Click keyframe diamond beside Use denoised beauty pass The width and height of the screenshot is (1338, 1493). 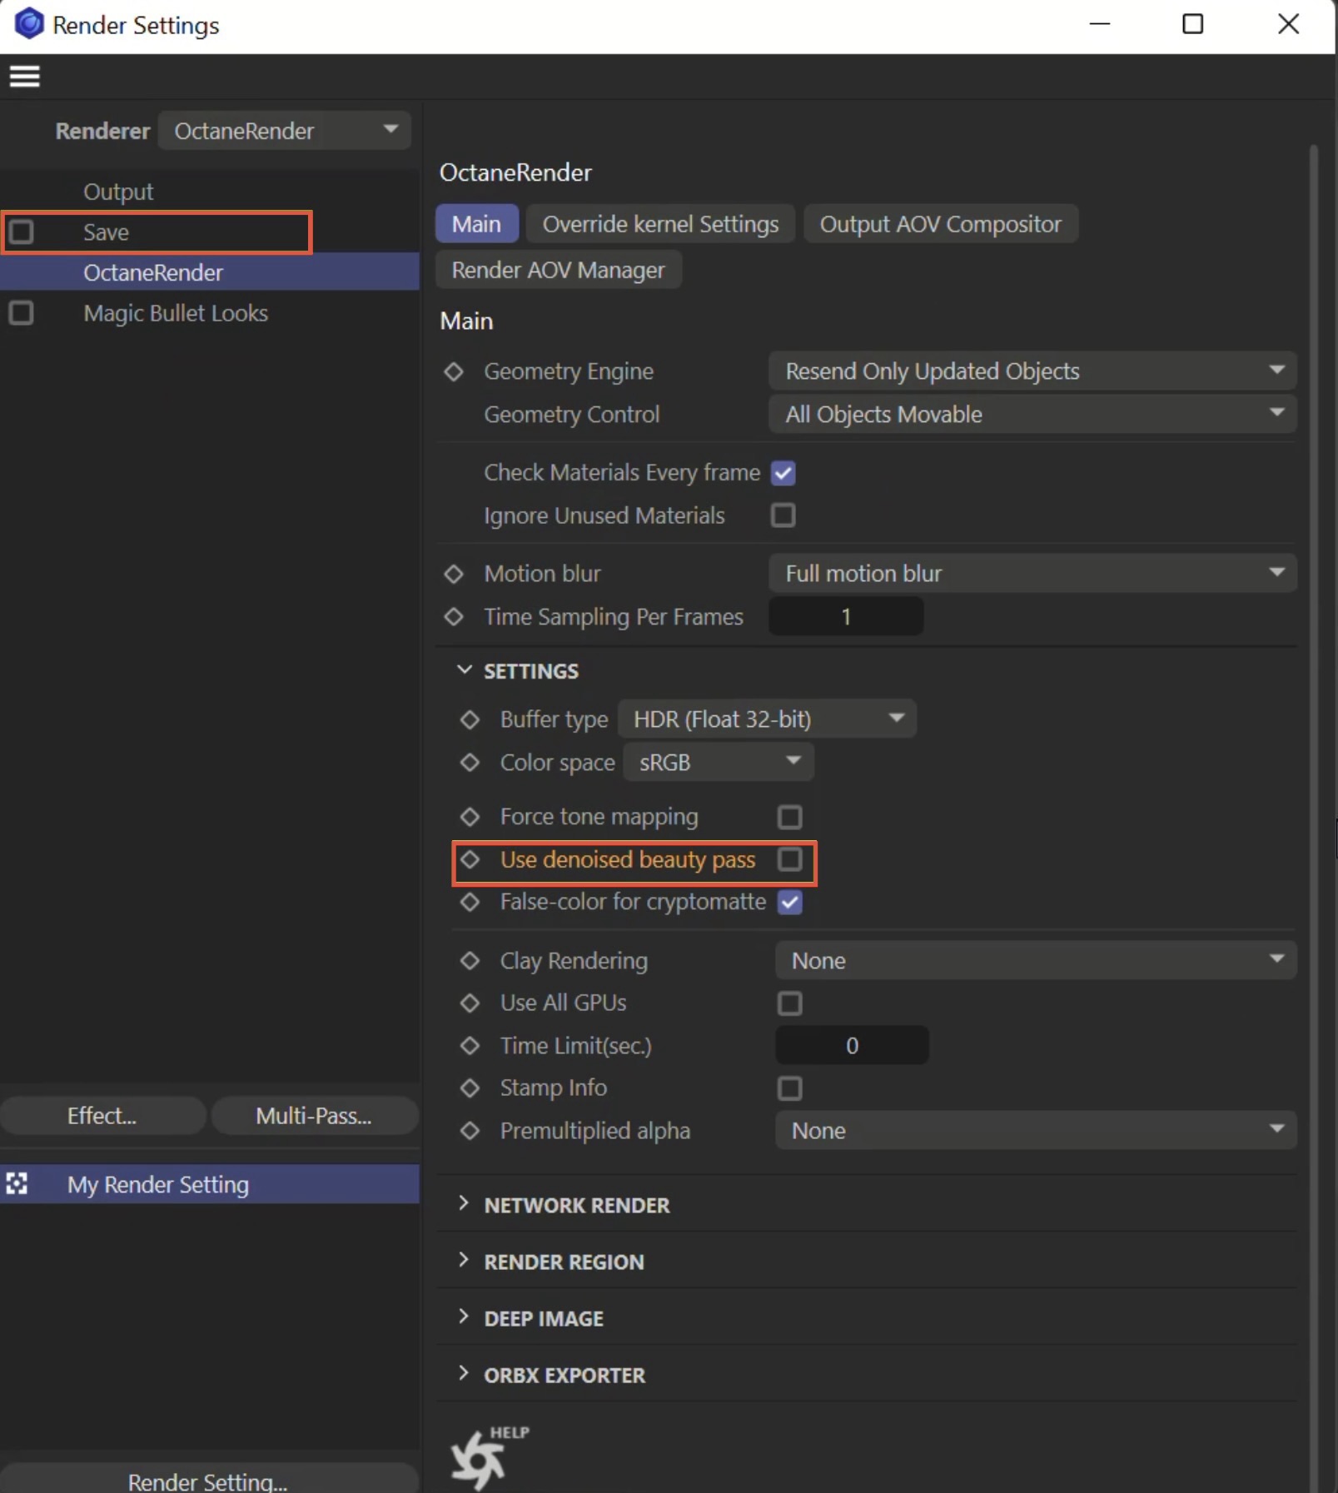click(x=470, y=859)
